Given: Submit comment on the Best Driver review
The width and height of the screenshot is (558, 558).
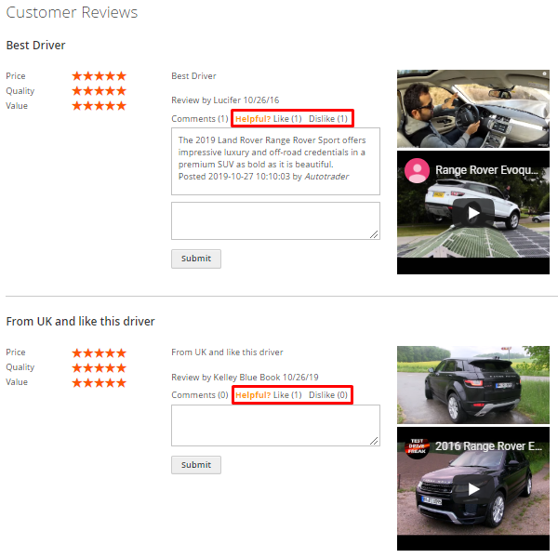Looking at the screenshot, I should pyautogui.click(x=196, y=259).
